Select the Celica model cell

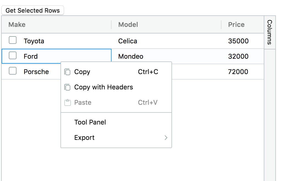(166, 41)
